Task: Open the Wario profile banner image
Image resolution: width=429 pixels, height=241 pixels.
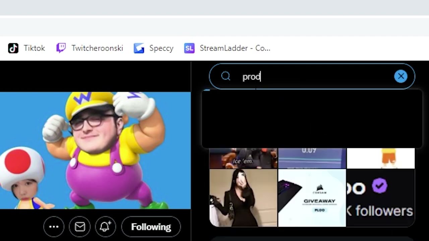Action: [95, 150]
